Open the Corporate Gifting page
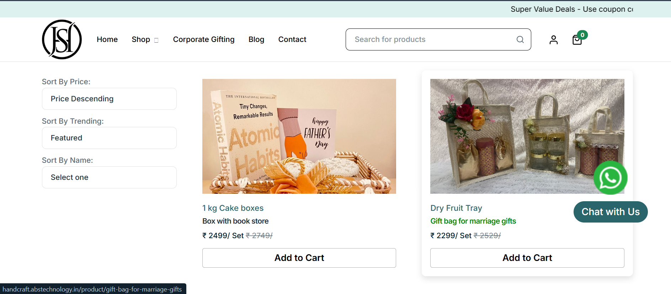671x294 pixels. click(x=204, y=39)
